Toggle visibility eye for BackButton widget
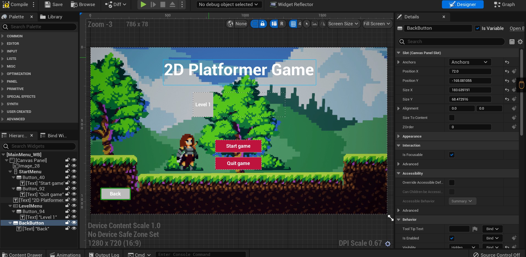Screen dimensions: 526x257 (x=74, y=223)
